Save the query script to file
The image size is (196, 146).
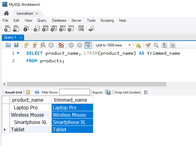[16, 45]
